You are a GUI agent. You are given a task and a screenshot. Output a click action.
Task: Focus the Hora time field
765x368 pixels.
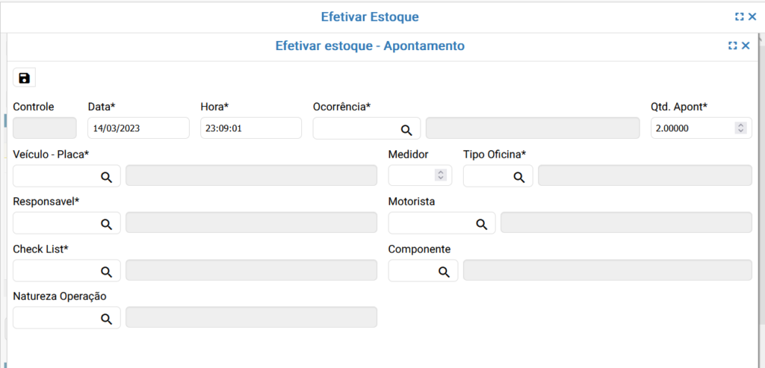pyautogui.click(x=250, y=128)
